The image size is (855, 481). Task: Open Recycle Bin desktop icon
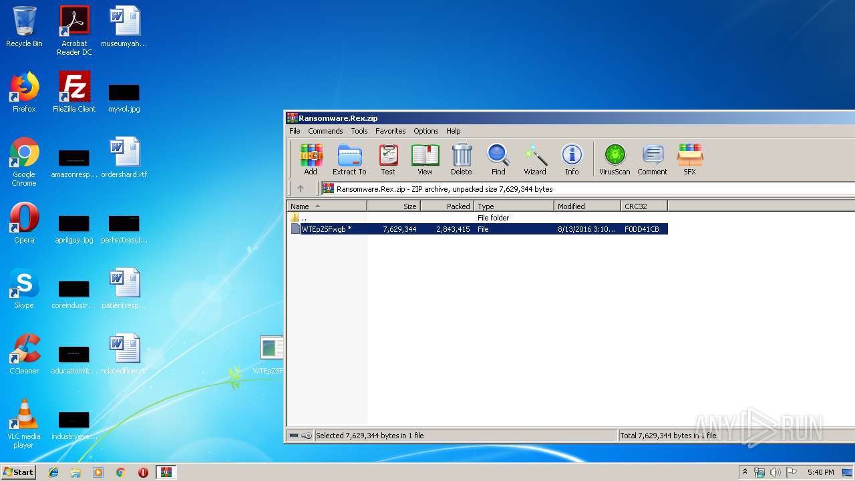click(x=24, y=27)
